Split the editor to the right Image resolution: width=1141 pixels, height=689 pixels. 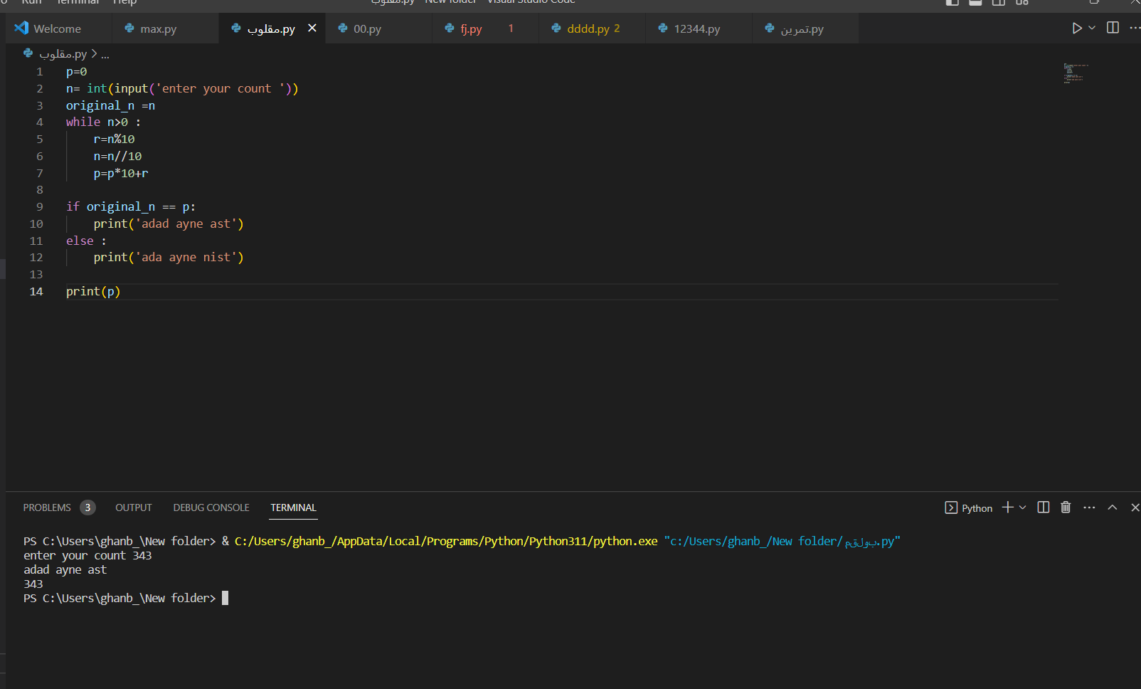coord(1113,28)
